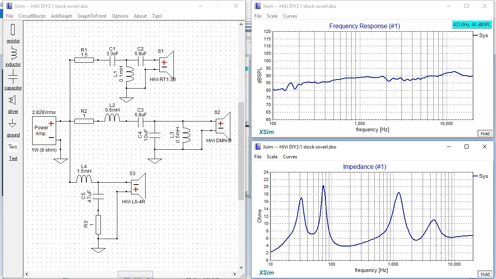The image size is (496, 279).
Task: Click the schematic vertical scrollbar thumb
Action: [241, 151]
